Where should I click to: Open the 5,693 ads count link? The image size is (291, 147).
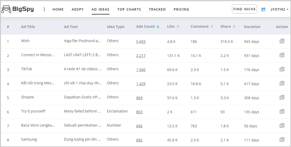141,42
